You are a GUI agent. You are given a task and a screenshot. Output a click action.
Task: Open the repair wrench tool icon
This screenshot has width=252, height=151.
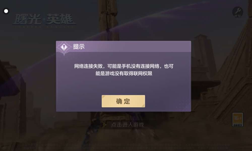238,12
